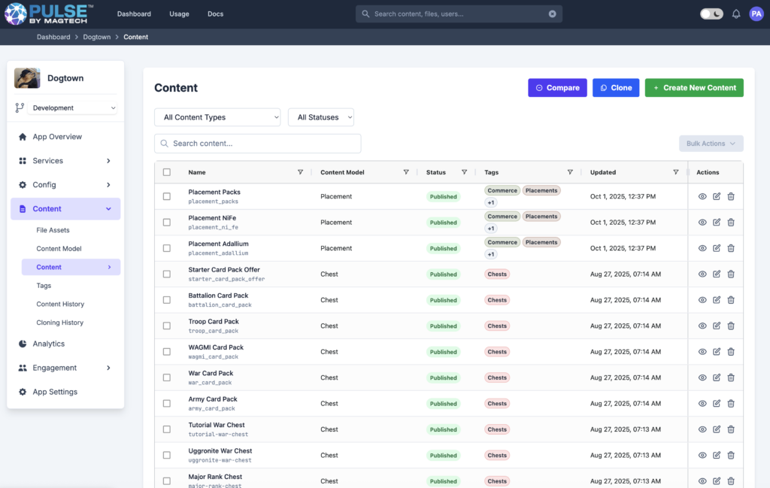Delete the WAGMI Card Pack entry
This screenshot has height=488, width=770.
tap(731, 352)
